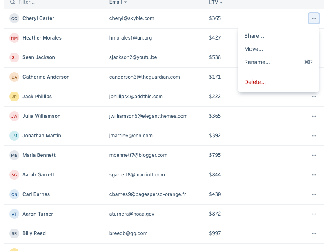Choose Rename... from the context menu
This screenshot has width=325, height=251.
tap(257, 62)
